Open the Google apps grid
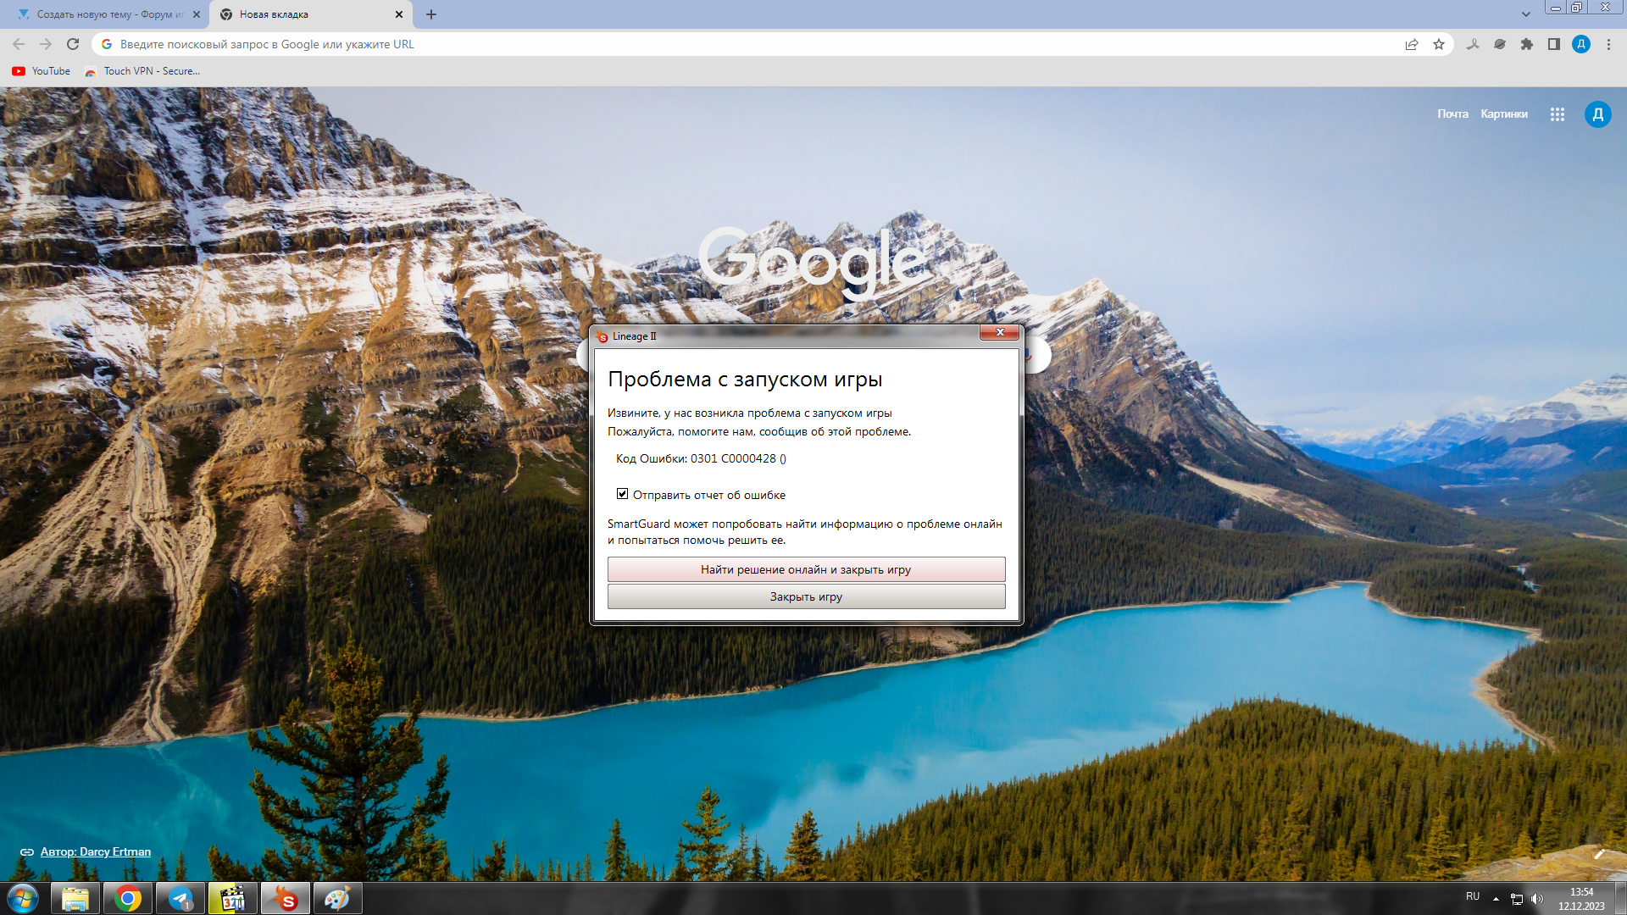The image size is (1627, 915). point(1558,114)
